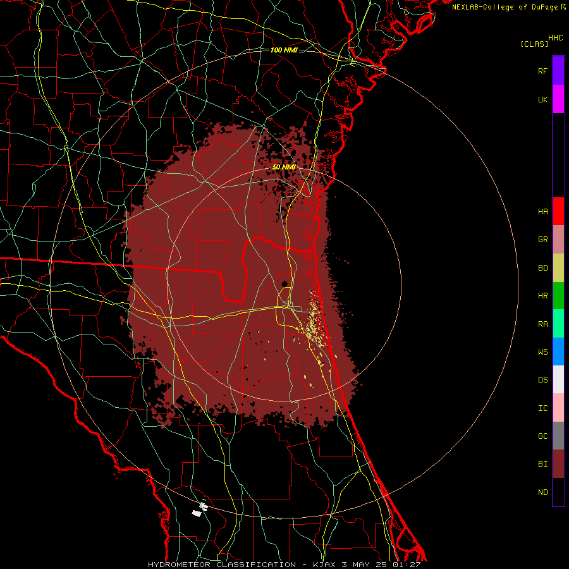Click the 'RA' legend label
Viewport: 569px width, 569px height.
pyautogui.click(x=542, y=324)
